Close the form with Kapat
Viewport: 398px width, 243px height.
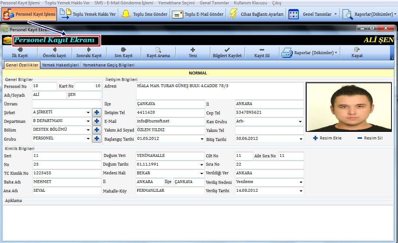(357, 53)
